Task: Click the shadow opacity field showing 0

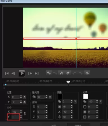Action: click(x=66, y=101)
